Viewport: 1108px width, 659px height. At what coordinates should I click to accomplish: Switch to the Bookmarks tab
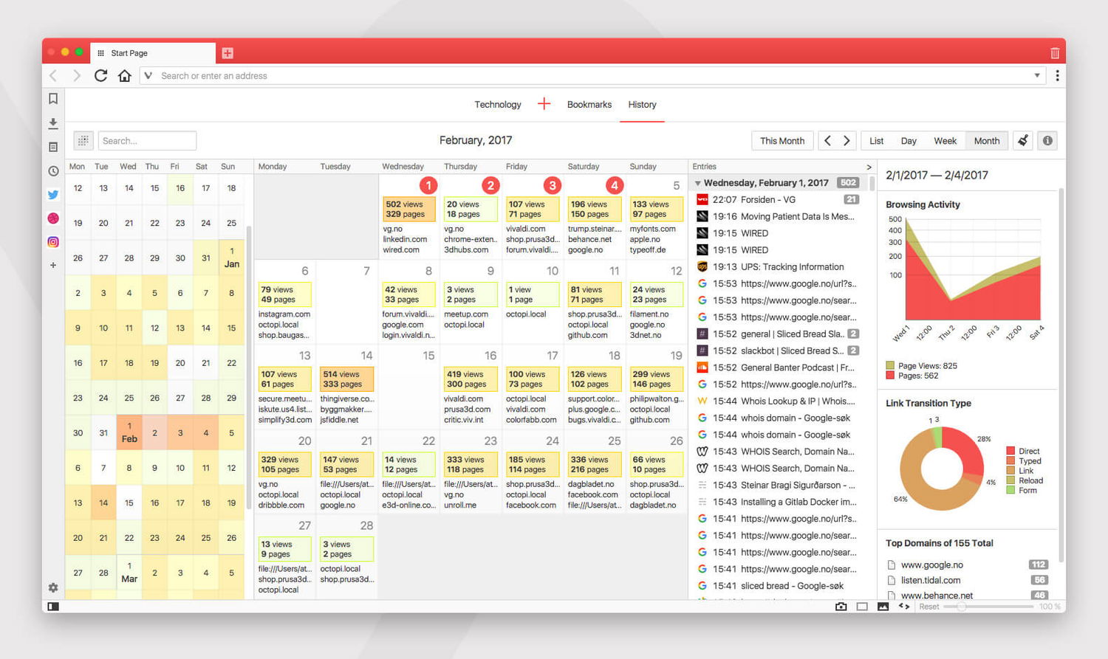589,104
